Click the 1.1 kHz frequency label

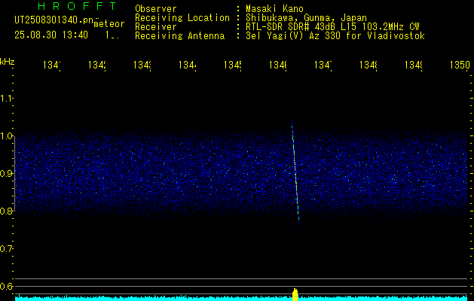point(6,99)
